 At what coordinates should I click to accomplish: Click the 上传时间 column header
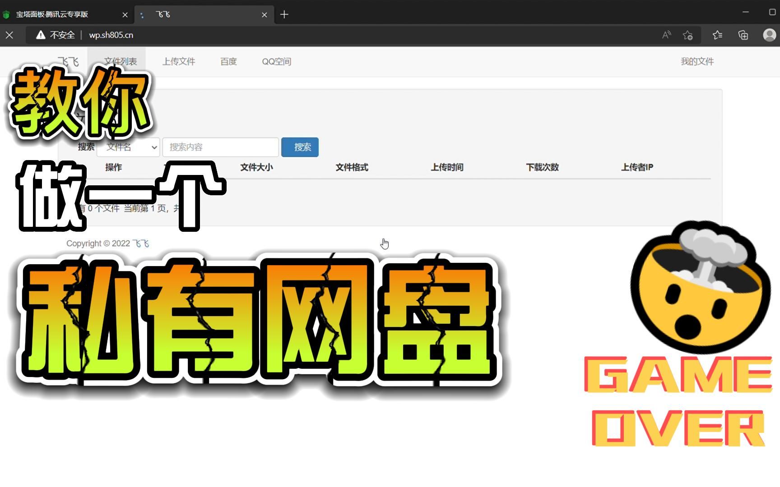447,167
